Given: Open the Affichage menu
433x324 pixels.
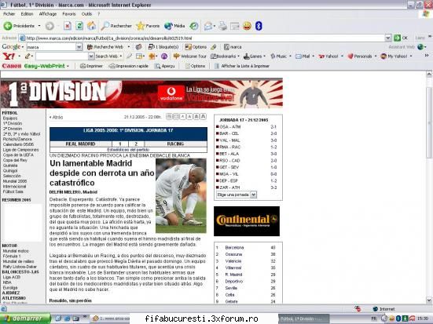Looking at the screenshot, I should pyautogui.click(x=48, y=14).
